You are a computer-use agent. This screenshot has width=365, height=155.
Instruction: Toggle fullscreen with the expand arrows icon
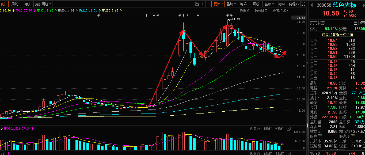303,4
